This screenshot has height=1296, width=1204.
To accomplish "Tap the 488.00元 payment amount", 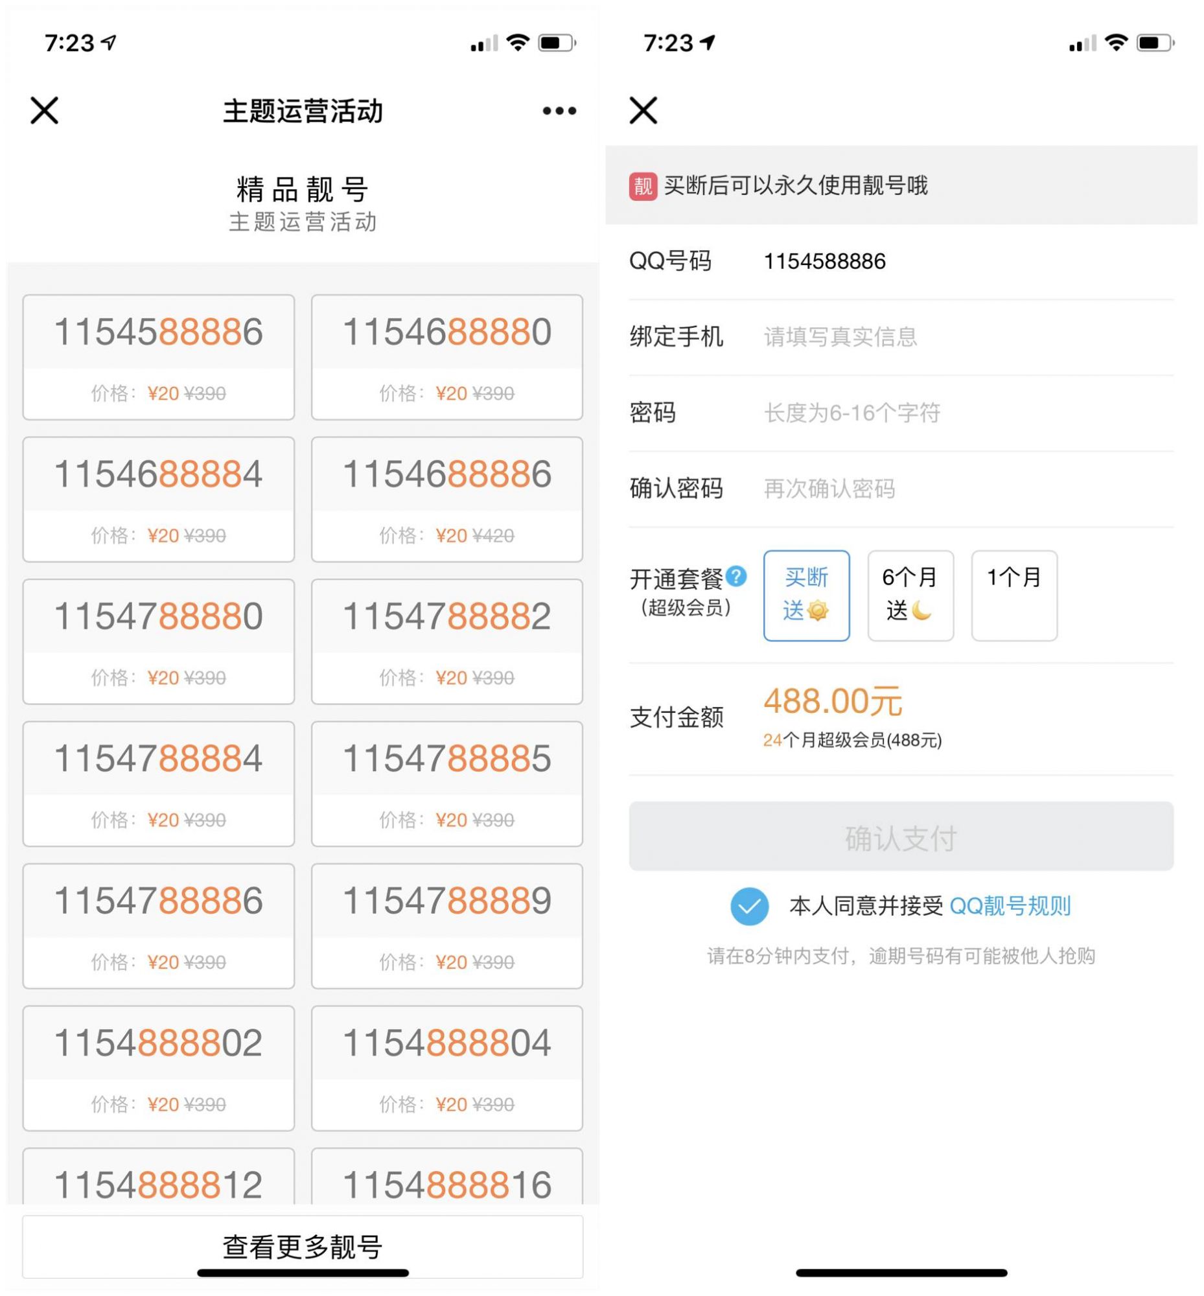I will [x=833, y=701].
